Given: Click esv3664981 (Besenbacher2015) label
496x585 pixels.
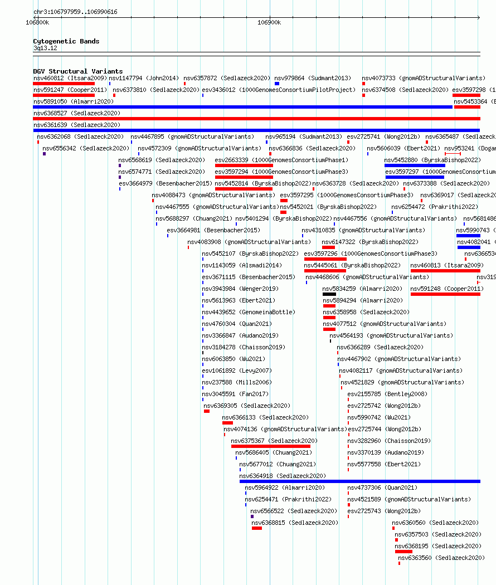Looking at the screenshot, I should pos(213,231).
